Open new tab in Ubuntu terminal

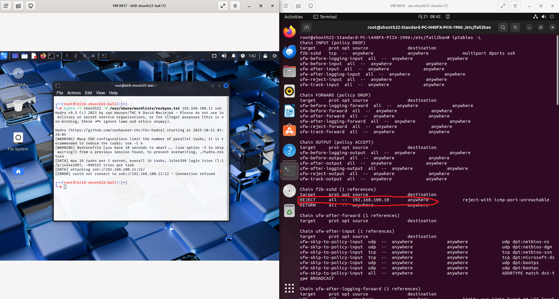(x=307, y=27)
